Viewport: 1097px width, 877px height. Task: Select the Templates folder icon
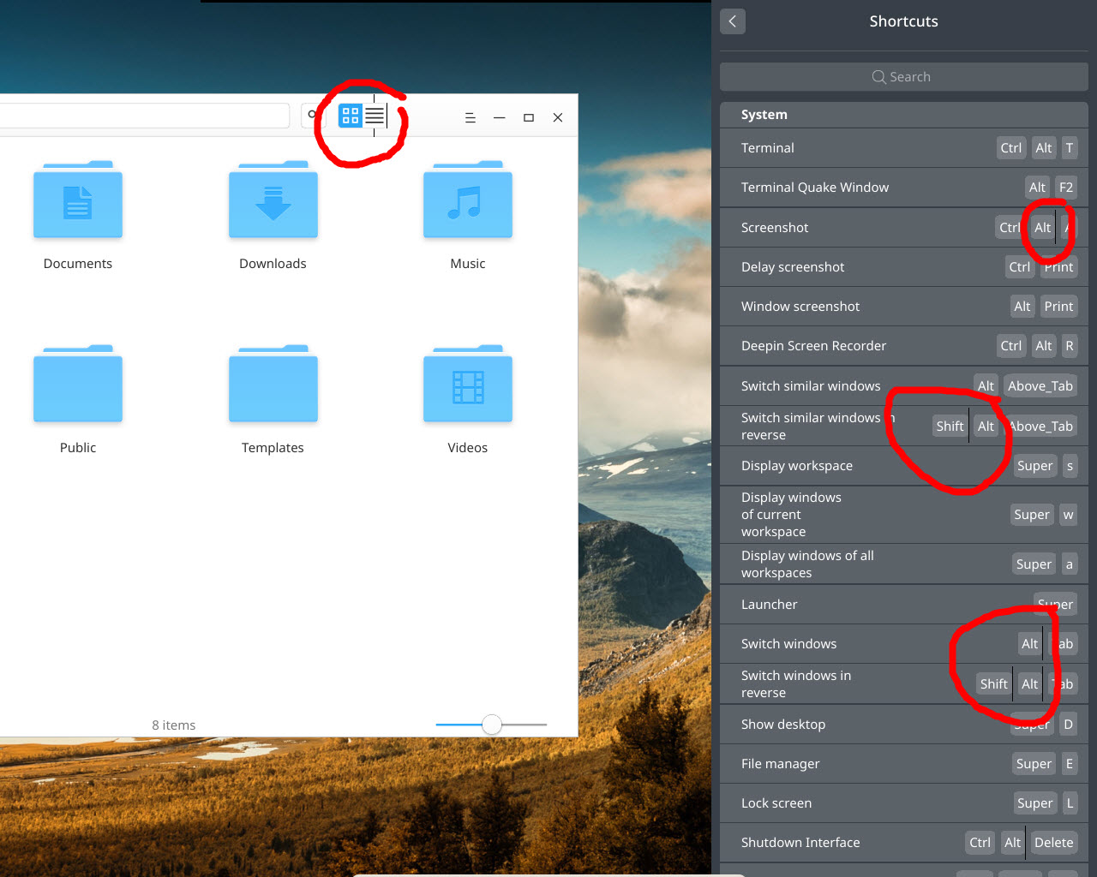pyautogui.click(x=273, y=385)
